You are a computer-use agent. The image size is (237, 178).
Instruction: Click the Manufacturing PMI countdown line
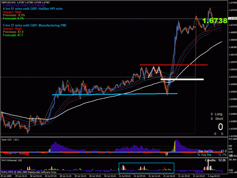tap(35, 25)
